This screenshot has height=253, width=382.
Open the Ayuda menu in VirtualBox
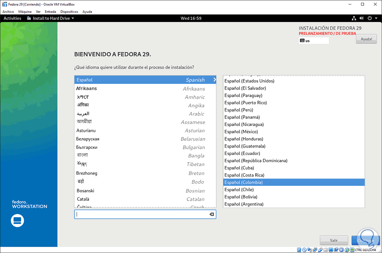click(87, 12)
